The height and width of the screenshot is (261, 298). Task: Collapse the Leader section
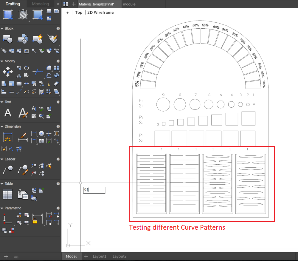click(2, 159)
